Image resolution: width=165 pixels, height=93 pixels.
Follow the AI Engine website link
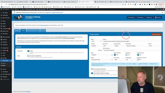pos(44,25)
